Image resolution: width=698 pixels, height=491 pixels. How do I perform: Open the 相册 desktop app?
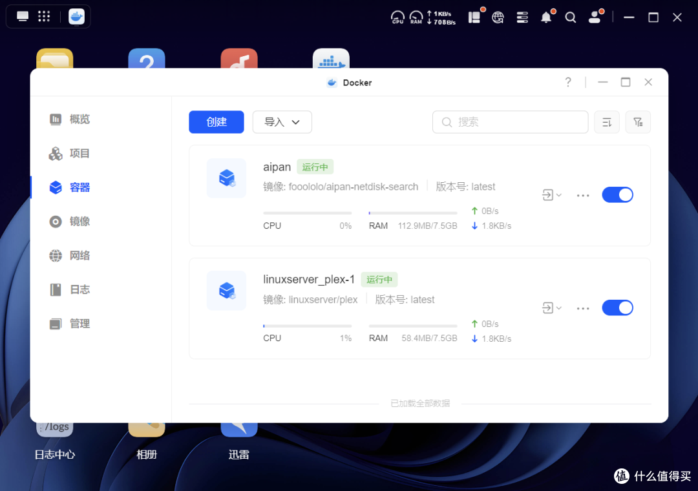pos(147,441)
